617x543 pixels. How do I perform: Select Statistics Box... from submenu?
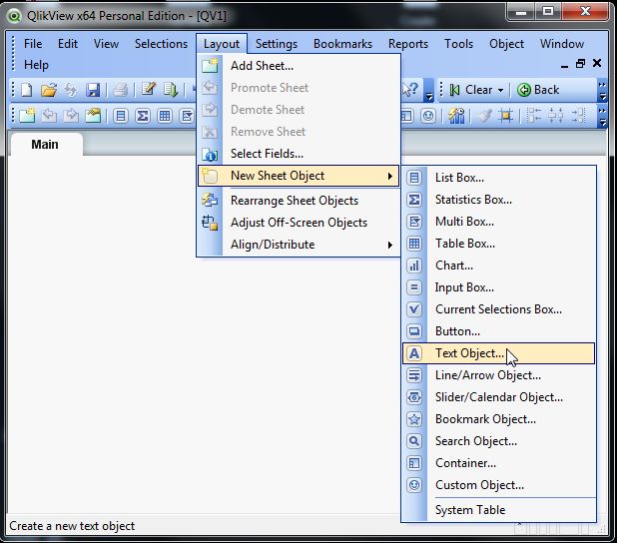coord(498,200)
